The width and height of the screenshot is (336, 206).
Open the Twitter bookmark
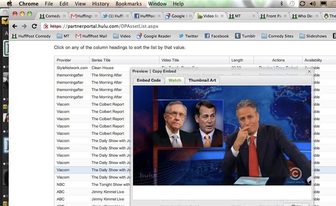pyautogui.click(x=189, y=36)
